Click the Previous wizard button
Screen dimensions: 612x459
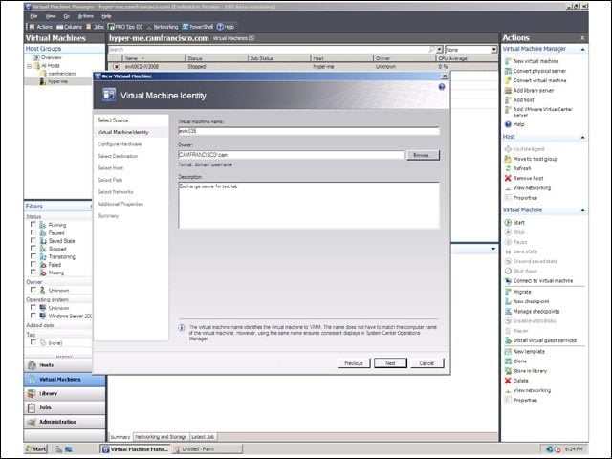pyautogui.click(x=354, y=363)
